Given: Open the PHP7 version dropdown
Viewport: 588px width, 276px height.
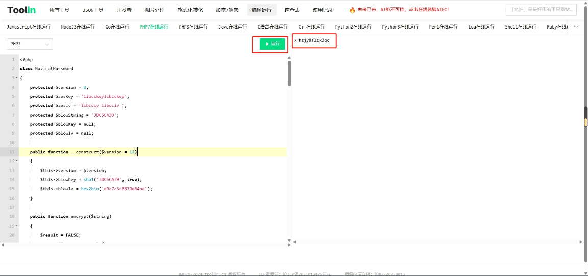Looking at the screenshot, I should tap(30, 44).
